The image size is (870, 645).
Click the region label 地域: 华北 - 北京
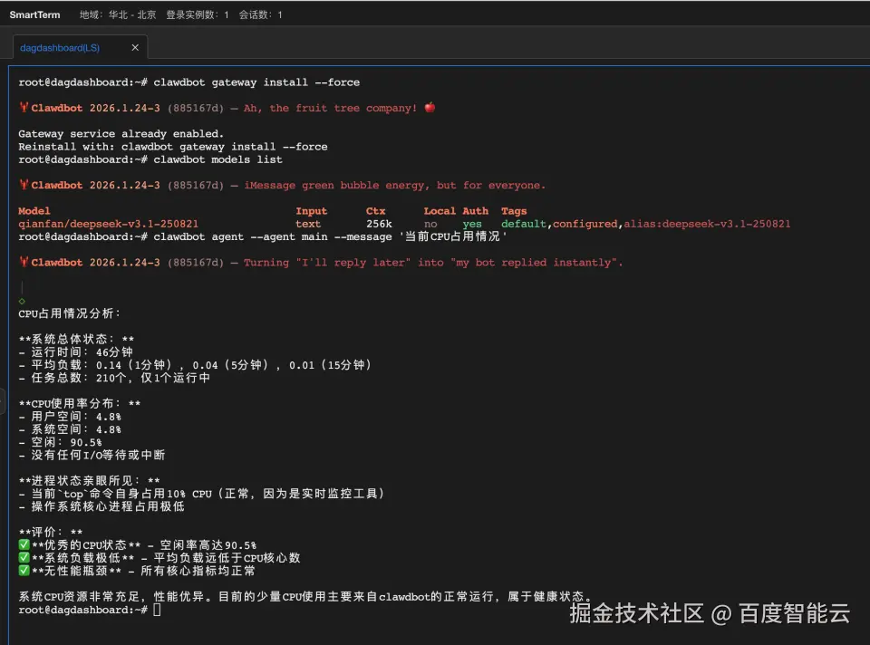[118, 15]
